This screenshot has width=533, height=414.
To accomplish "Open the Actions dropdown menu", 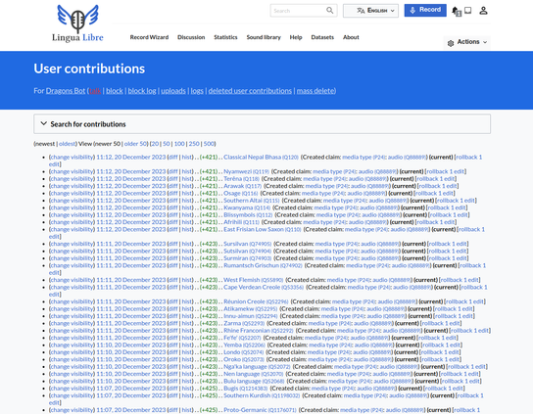I will 467,42.
